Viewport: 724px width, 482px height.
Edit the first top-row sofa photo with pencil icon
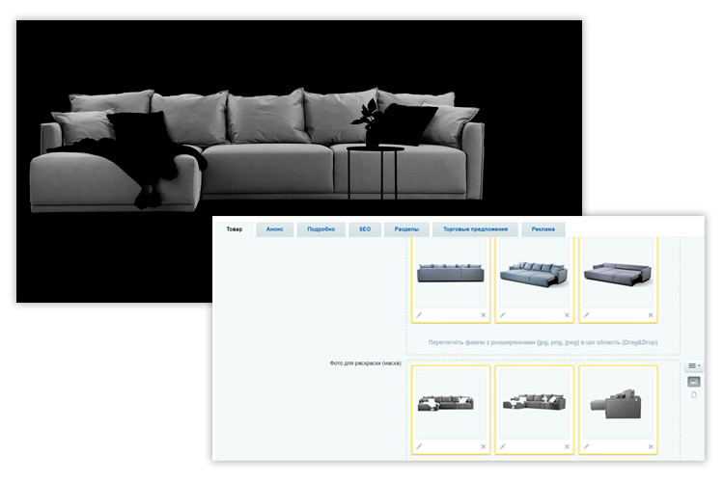(x=419, y=314)
